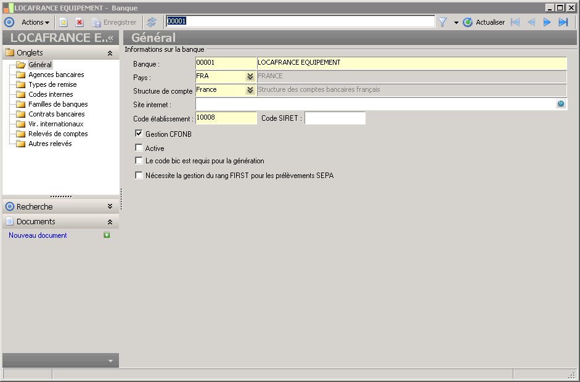Click the Code établissement field
This screenshot has height=382, width=580.
point(226,118)
